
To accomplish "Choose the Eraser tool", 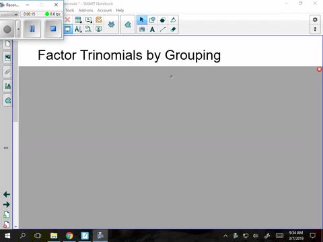I will point(173,29).
